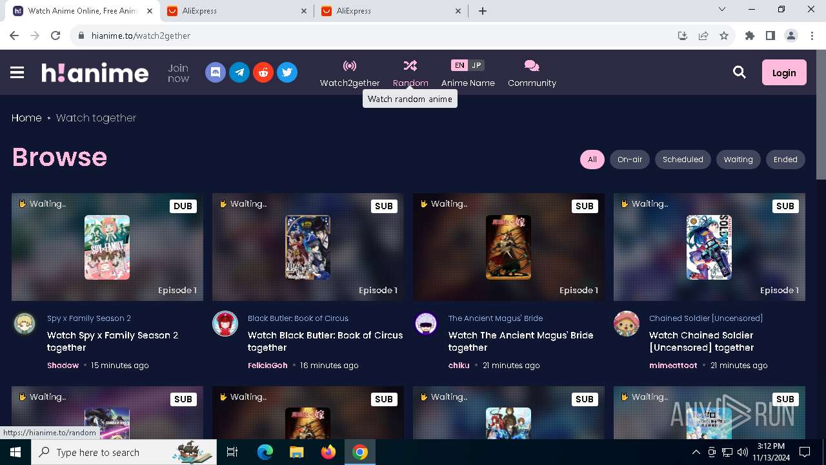Click Shadow's avatar image
The width and height of the screenshot is (826, 465).
click(25, 324)
